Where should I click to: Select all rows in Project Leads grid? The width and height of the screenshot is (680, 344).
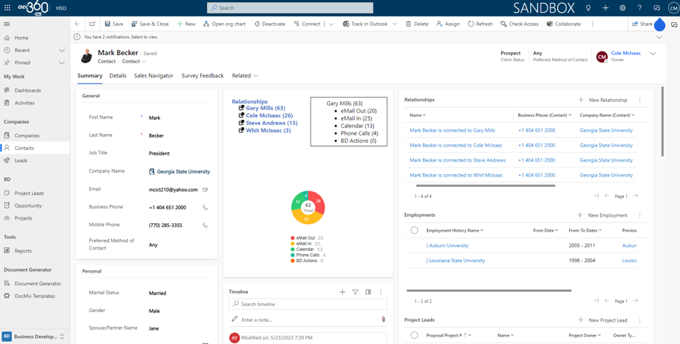[414, 335]
